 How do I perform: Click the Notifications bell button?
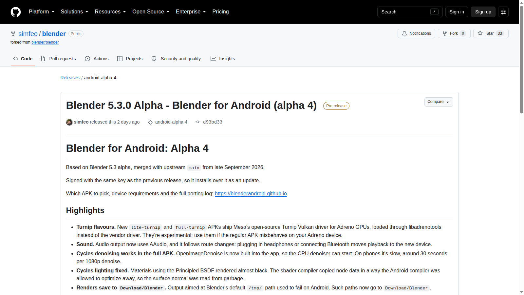pyautogui.click(x=416, y=33)
